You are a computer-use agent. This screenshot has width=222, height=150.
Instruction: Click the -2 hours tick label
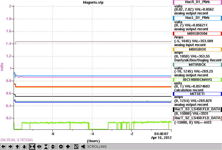click(x=132, y=134)
